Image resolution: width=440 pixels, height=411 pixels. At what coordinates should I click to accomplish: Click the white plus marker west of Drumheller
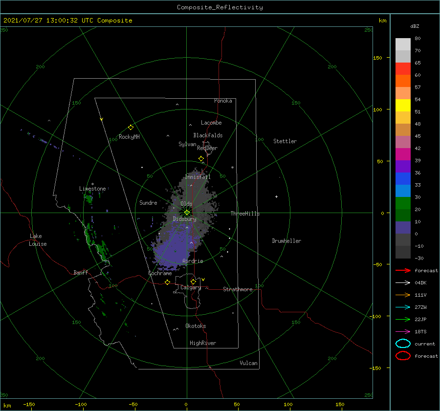coord(276,196)
